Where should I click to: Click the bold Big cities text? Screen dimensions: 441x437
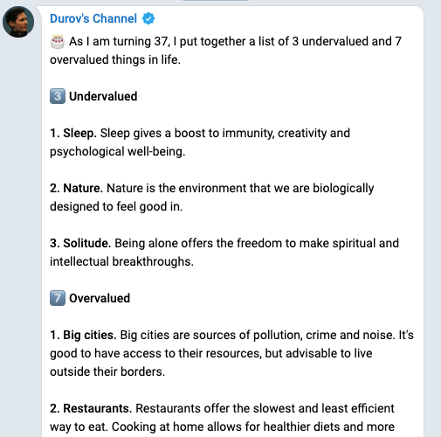[90, 336]
